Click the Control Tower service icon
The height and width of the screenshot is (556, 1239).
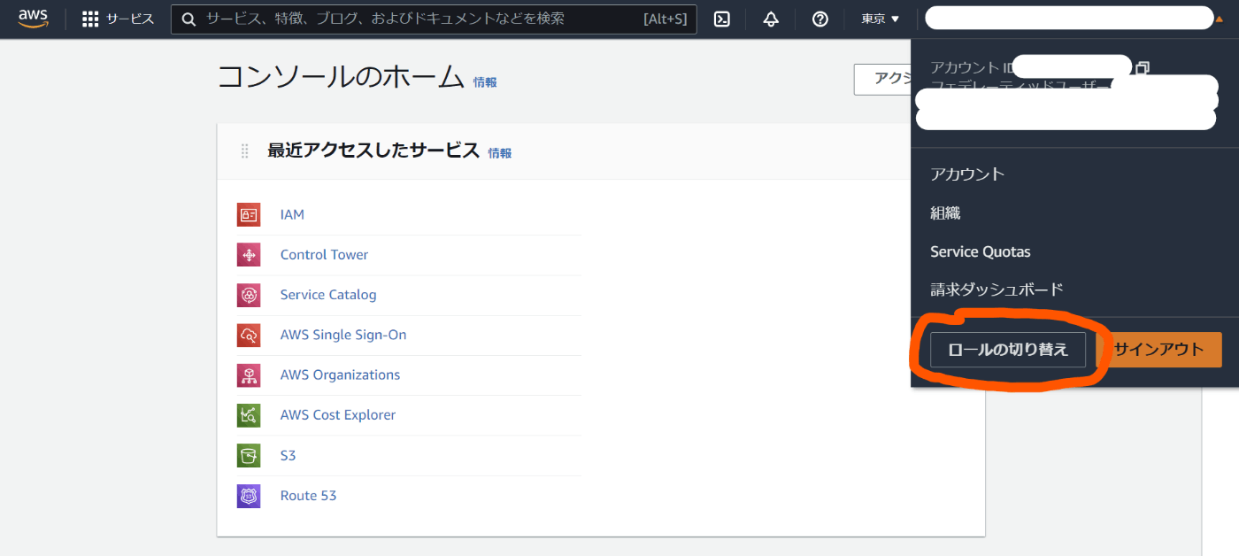tap(249, 255)
